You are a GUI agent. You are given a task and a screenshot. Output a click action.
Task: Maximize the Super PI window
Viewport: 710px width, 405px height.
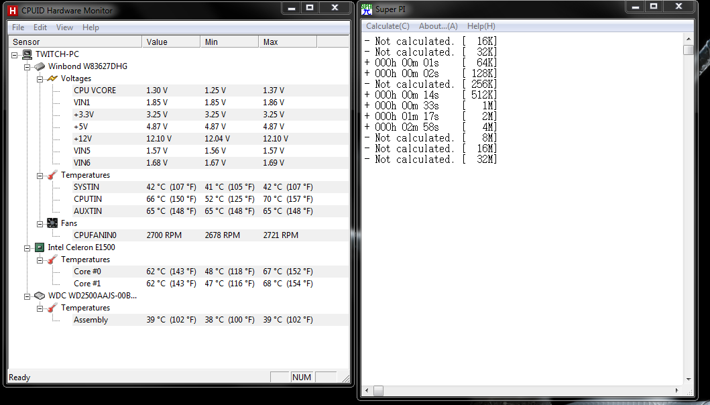click(654, 6)
